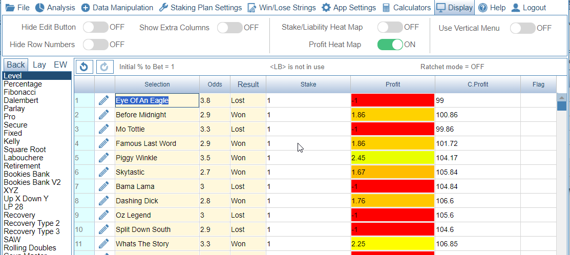Turn off Profit Heat Map toggle
570x255 pixels.
[390, 45]
